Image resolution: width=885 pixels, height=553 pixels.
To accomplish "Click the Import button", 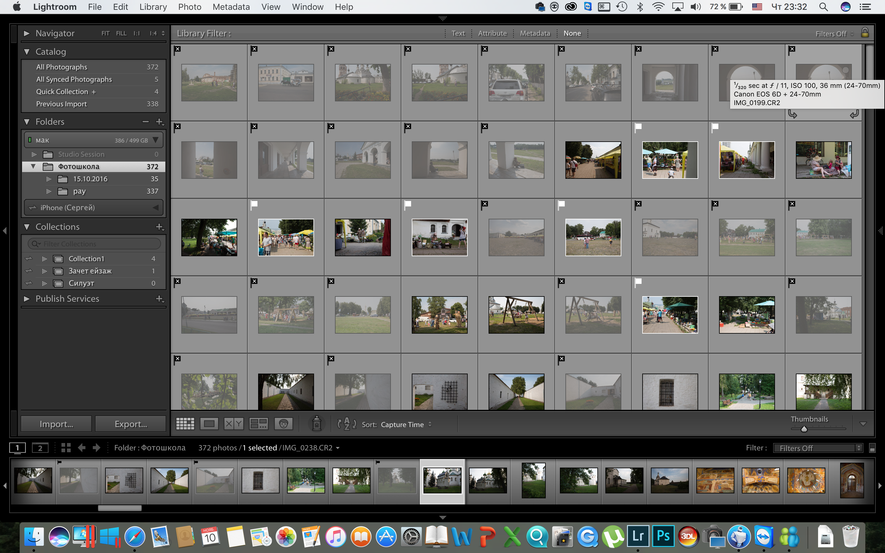I will point(56,424).
